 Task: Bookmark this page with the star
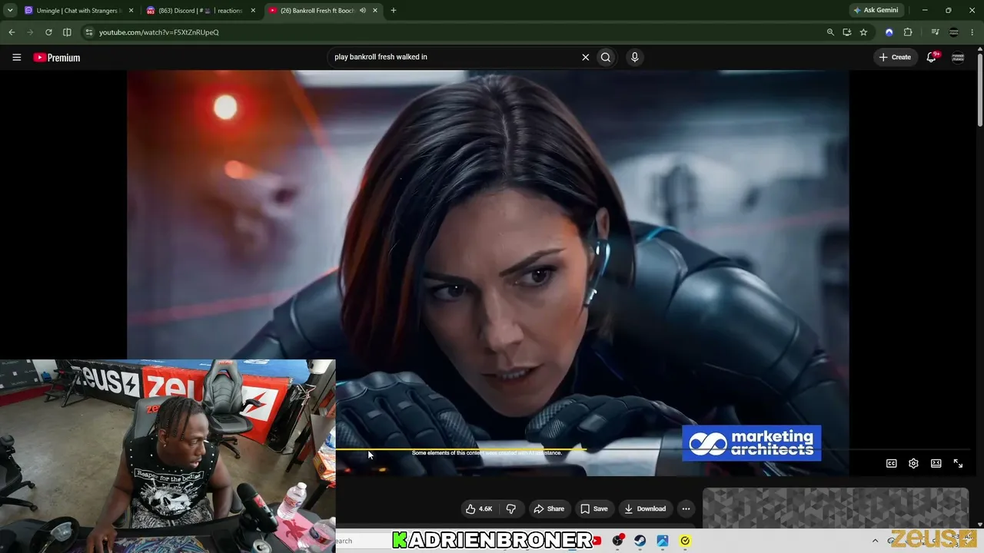(x=864, y=32)
